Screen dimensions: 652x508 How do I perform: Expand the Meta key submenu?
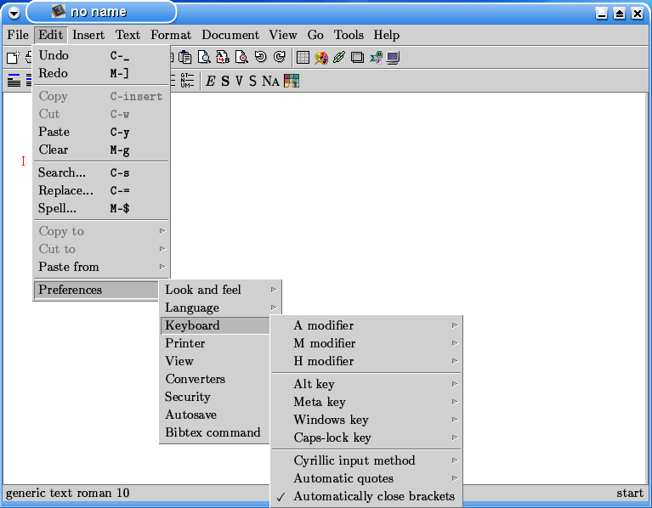point(366,402)
